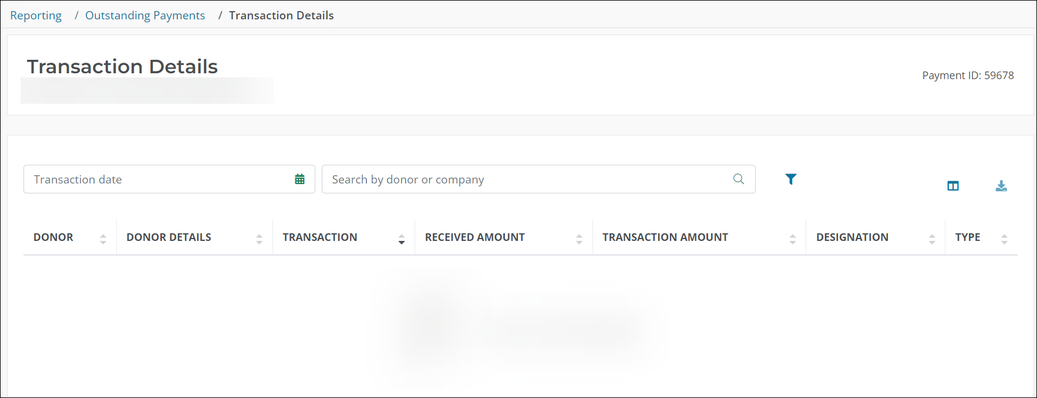The image size is (1037, 398).
Task: Open the Outstanding Payments breadcrumb link
Action: point(145,15)
